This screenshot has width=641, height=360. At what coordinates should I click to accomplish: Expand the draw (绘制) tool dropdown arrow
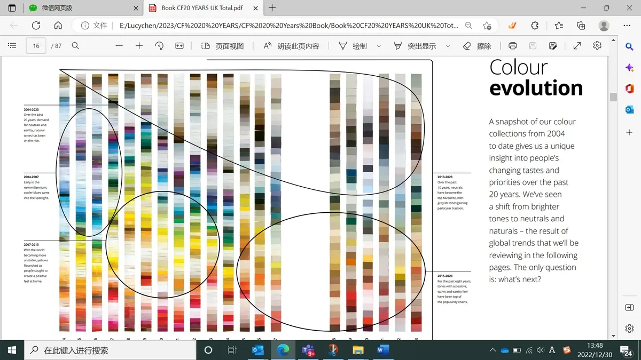tap(379, 46)
